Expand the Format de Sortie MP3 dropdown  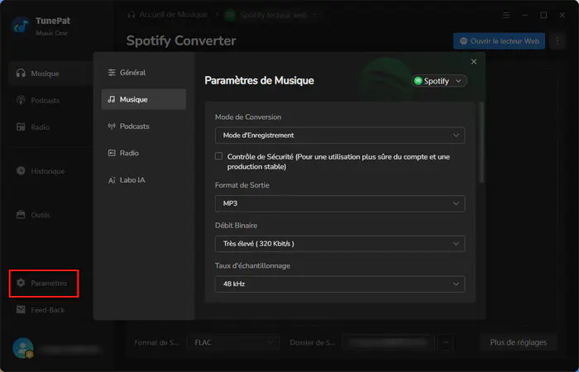pyautogui.click(x=340, y=203)
